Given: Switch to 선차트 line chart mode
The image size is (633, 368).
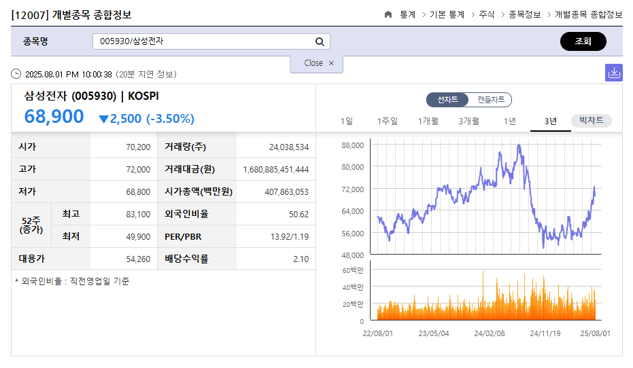Looking at the screenshot, I should click(x=447, y=100).
